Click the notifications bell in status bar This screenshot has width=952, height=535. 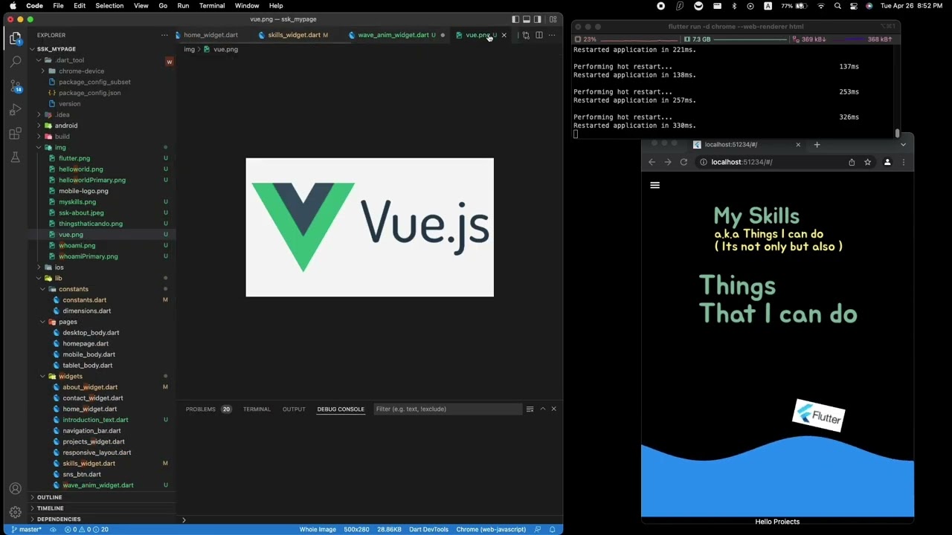tap(552, 529)
